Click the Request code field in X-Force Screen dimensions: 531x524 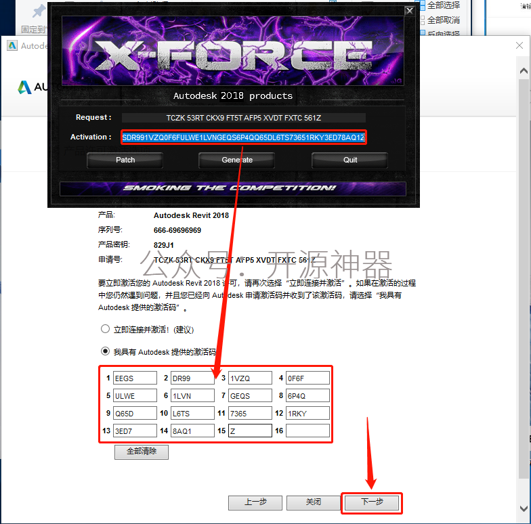pyautogui.click(x=244, y=118)
